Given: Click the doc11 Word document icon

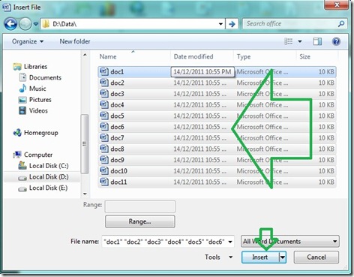Looking at the screenshot, I should [x=104, y=182].
